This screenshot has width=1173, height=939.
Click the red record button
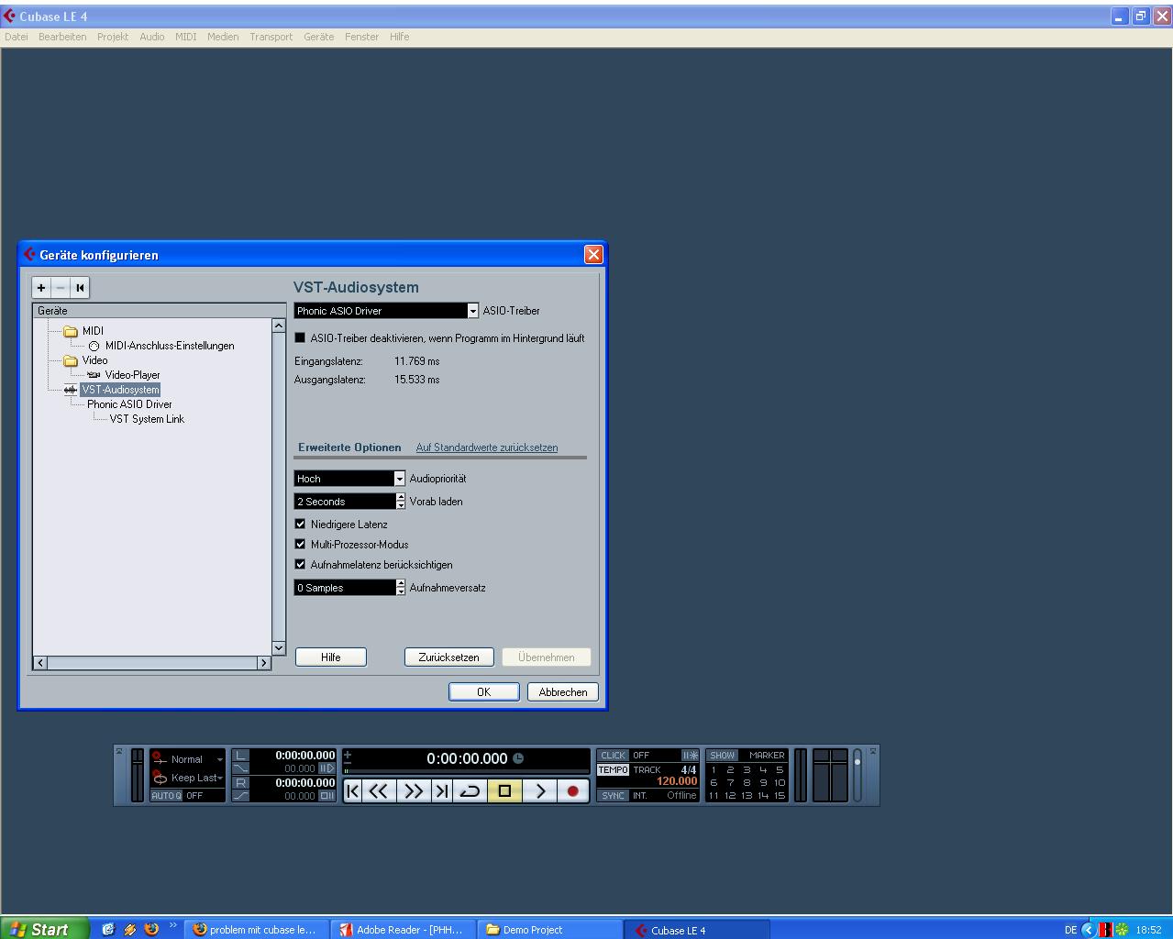[x=573, y=790]
